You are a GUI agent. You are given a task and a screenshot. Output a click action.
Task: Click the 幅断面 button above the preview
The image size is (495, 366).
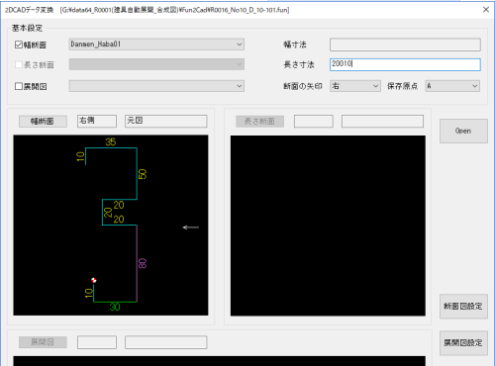pos(43,122)
